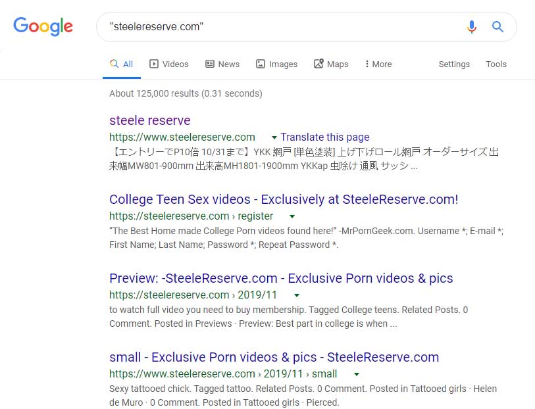Screen dimensions: 535x409
Task: Focus the search query text box
Action: click(x=283, y=26)
